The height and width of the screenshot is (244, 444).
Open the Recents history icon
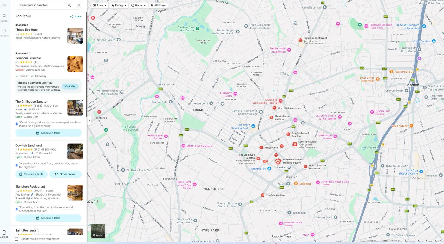click(4, 31)
